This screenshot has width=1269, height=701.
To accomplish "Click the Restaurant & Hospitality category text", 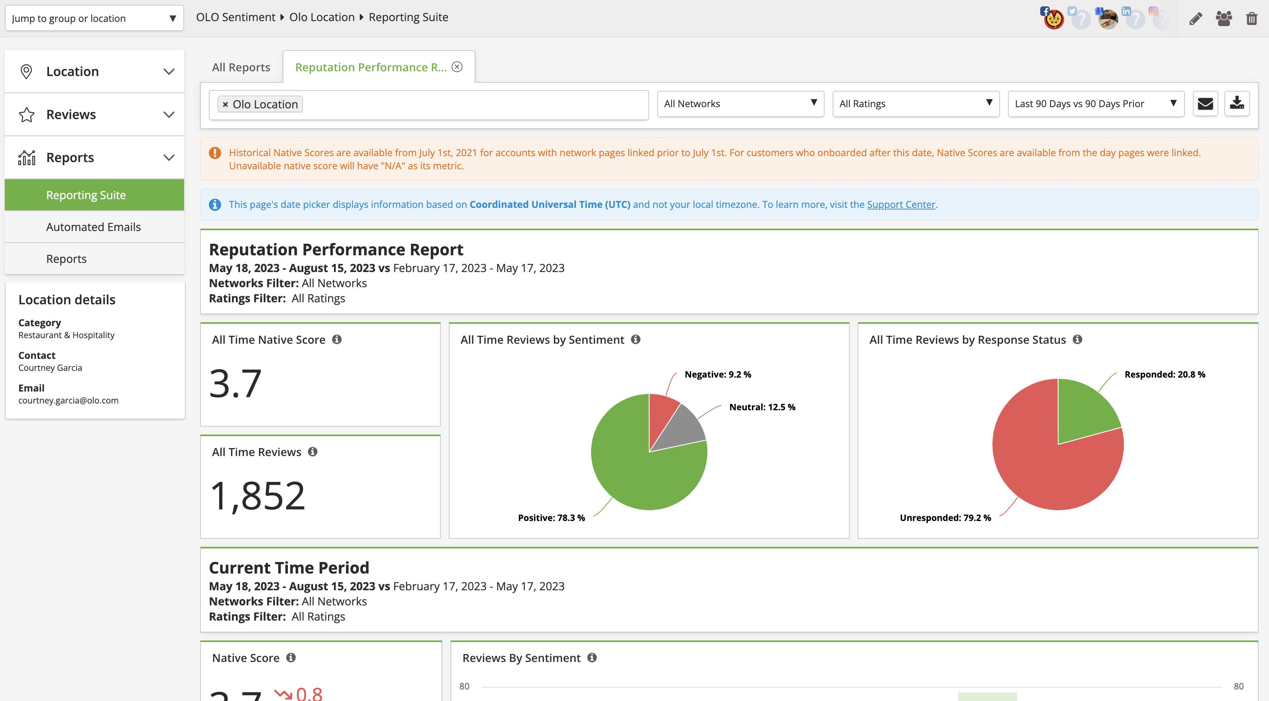I will (x=67, y=335).
